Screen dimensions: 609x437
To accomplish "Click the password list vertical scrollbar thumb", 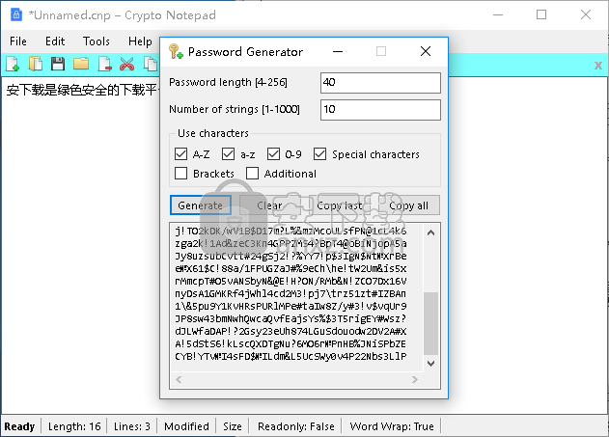I will point(430,323).
